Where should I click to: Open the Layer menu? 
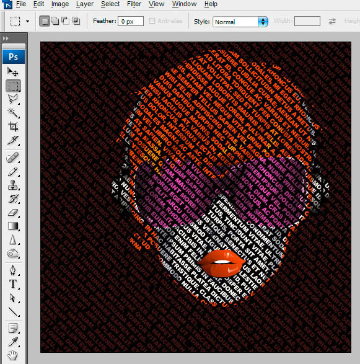coord(85,4)
